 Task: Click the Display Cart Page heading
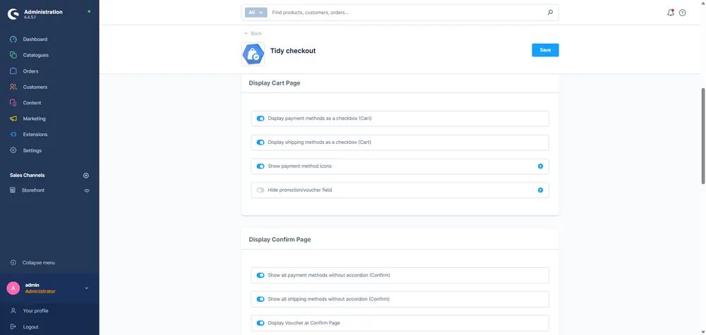[274, 83]
